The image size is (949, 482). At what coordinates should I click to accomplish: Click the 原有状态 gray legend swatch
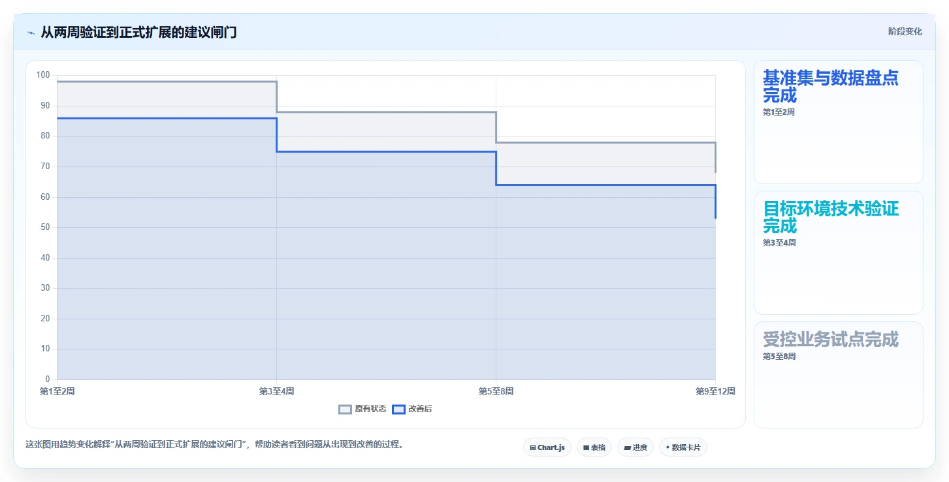345,410
